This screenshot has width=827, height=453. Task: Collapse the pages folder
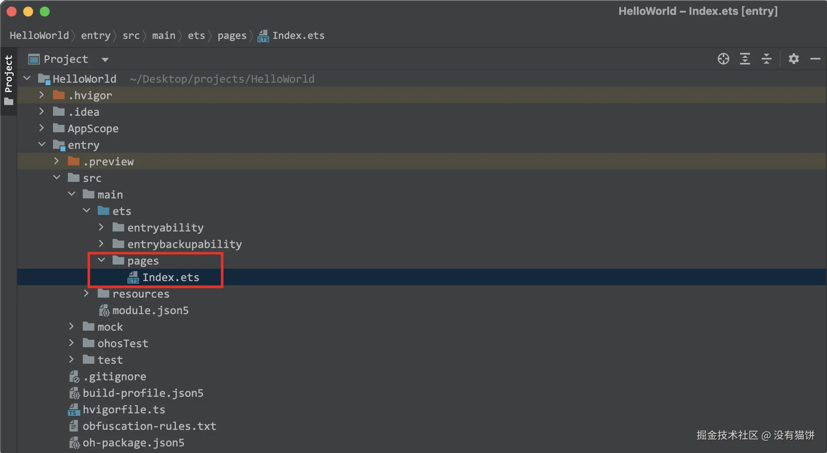pos(101,260)
